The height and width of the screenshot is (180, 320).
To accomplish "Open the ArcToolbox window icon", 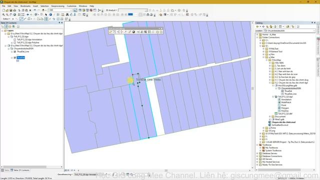I will 91,10.
